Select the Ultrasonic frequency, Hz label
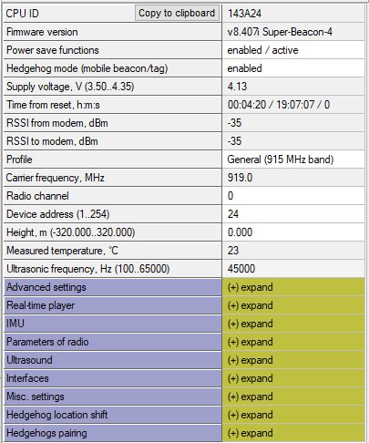Viewport: 369px width, 443px height. tap(88, 269)
